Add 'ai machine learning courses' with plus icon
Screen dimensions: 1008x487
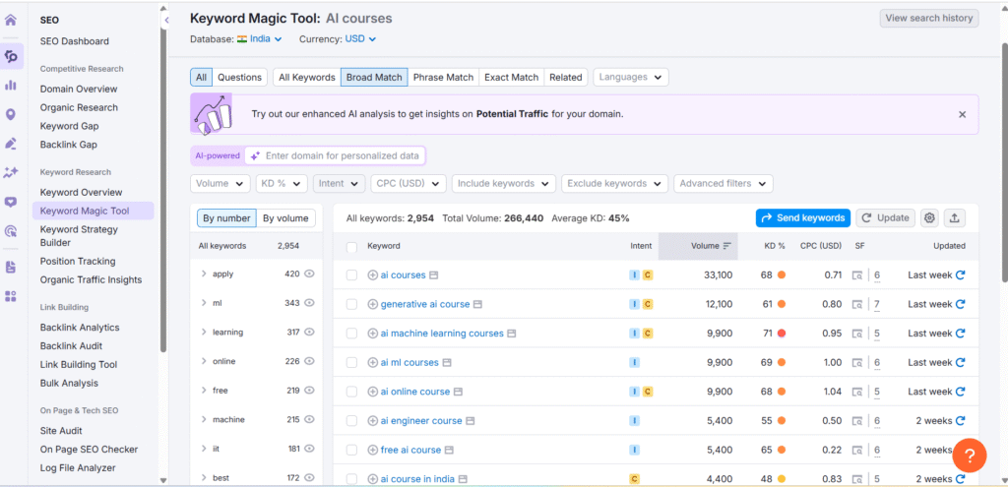pyautogui.click(x=372, y=334)
